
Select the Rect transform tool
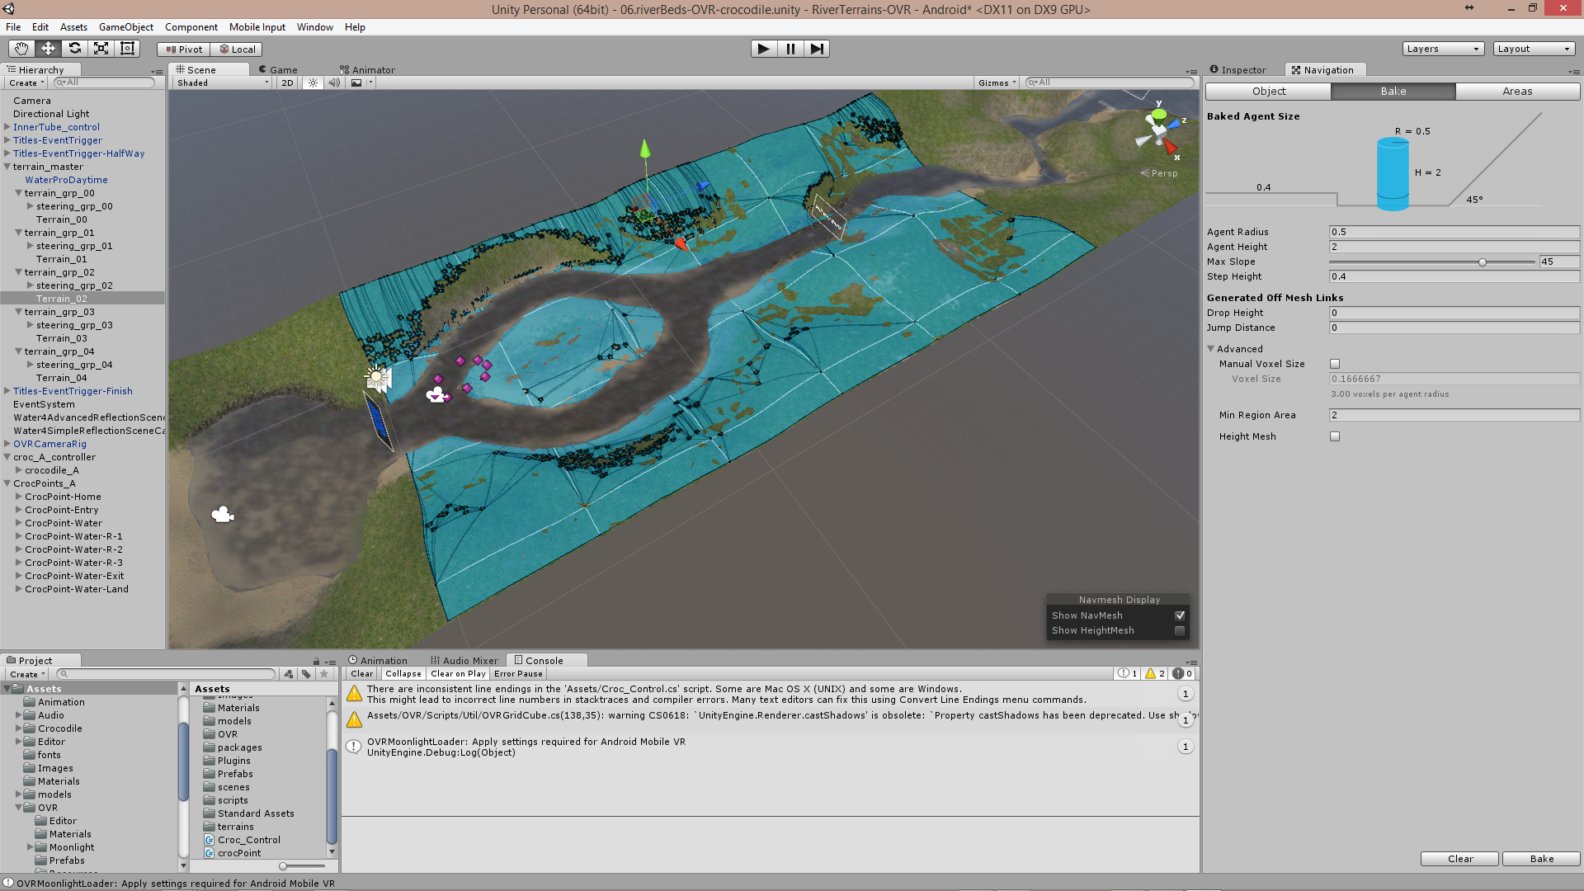(x=127, y=49)
